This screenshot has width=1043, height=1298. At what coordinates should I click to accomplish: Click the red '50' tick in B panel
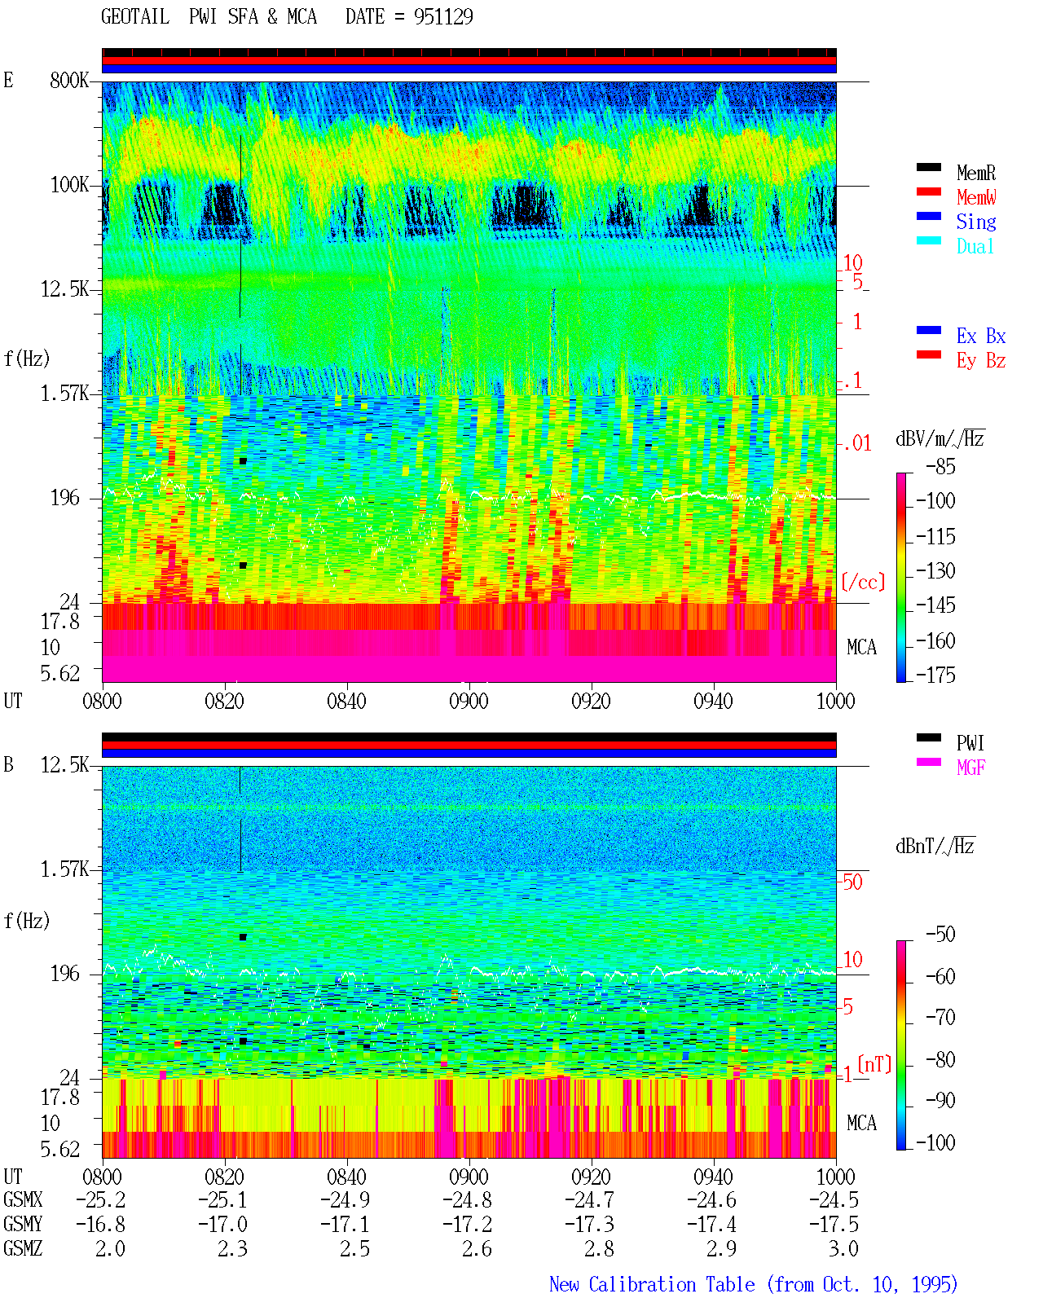pyautogui.click(x=852, y=882)
